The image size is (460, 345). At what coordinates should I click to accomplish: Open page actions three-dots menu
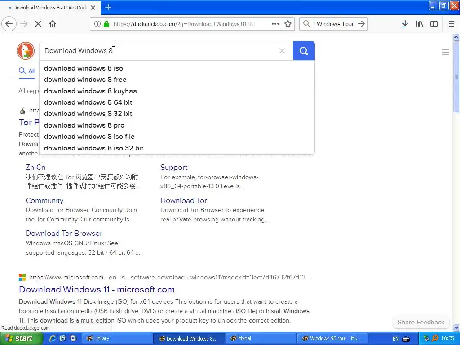pyautogui.click(x=275, y=24)
